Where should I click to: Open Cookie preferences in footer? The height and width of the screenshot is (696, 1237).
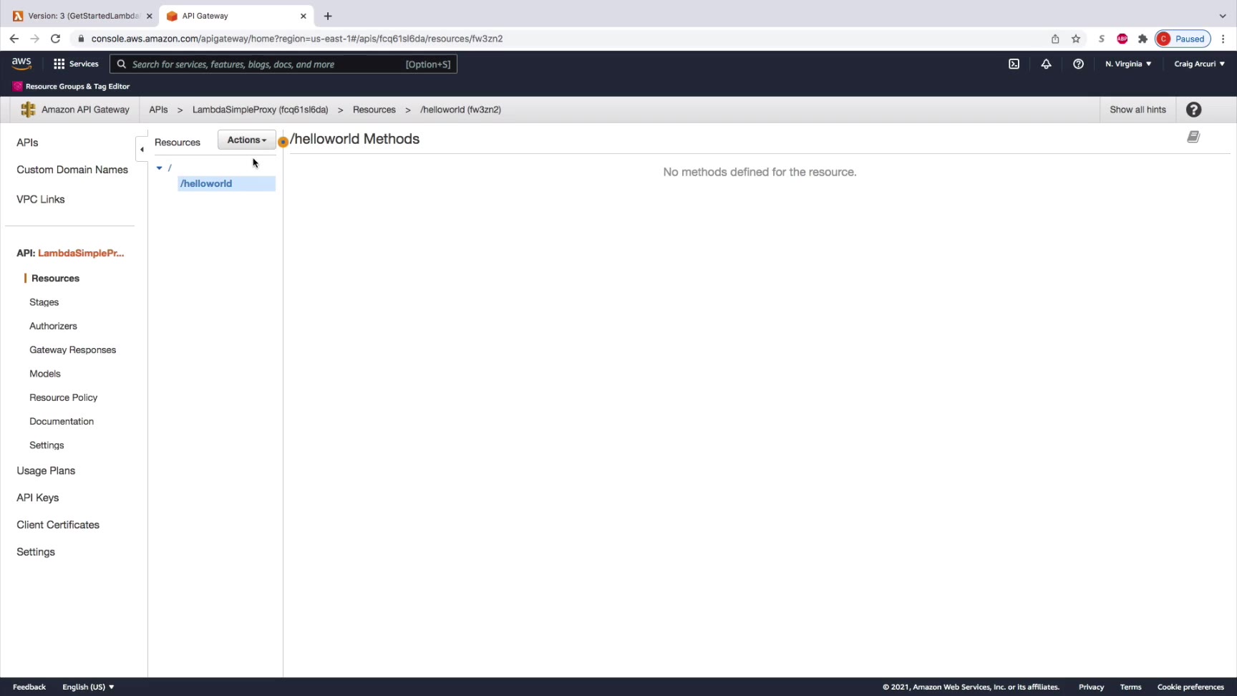(1190, 687)
